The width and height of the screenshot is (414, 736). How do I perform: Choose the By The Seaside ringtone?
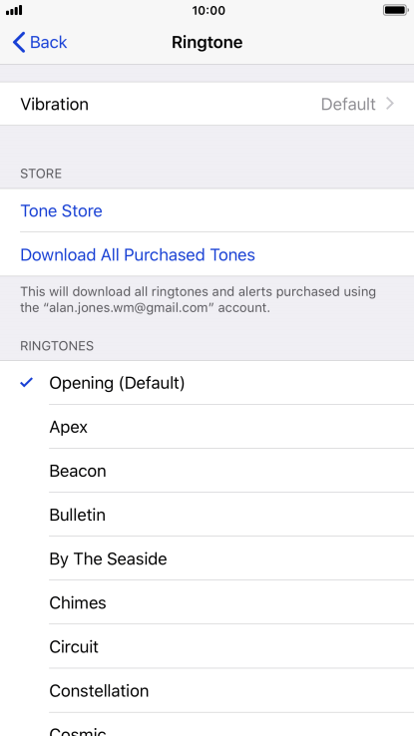(x=207, y=558)
